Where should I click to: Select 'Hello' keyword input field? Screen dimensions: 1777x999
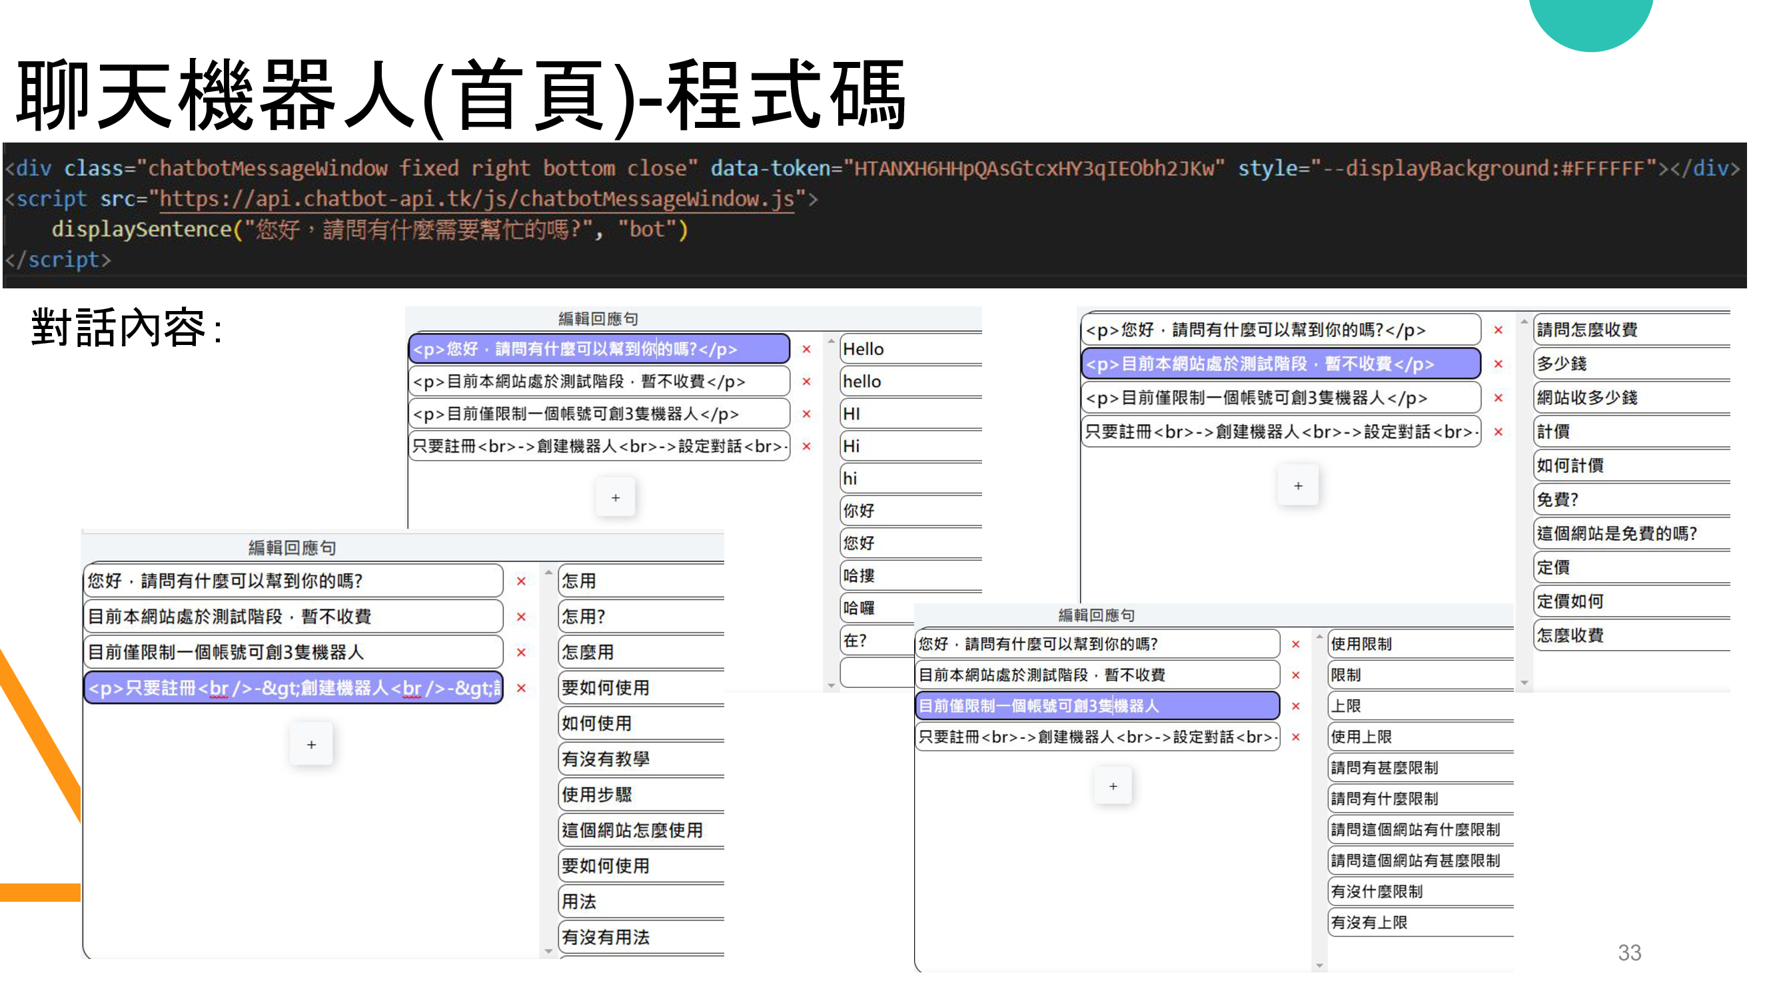point(911,350)
